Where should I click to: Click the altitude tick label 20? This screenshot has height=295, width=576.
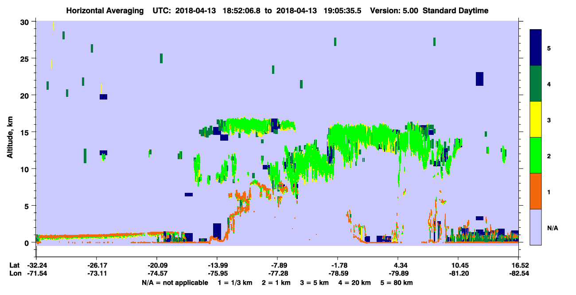(x=25, y=96)
